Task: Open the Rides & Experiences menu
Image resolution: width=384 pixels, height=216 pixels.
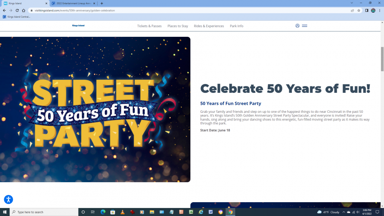Action: pos(209,26)
